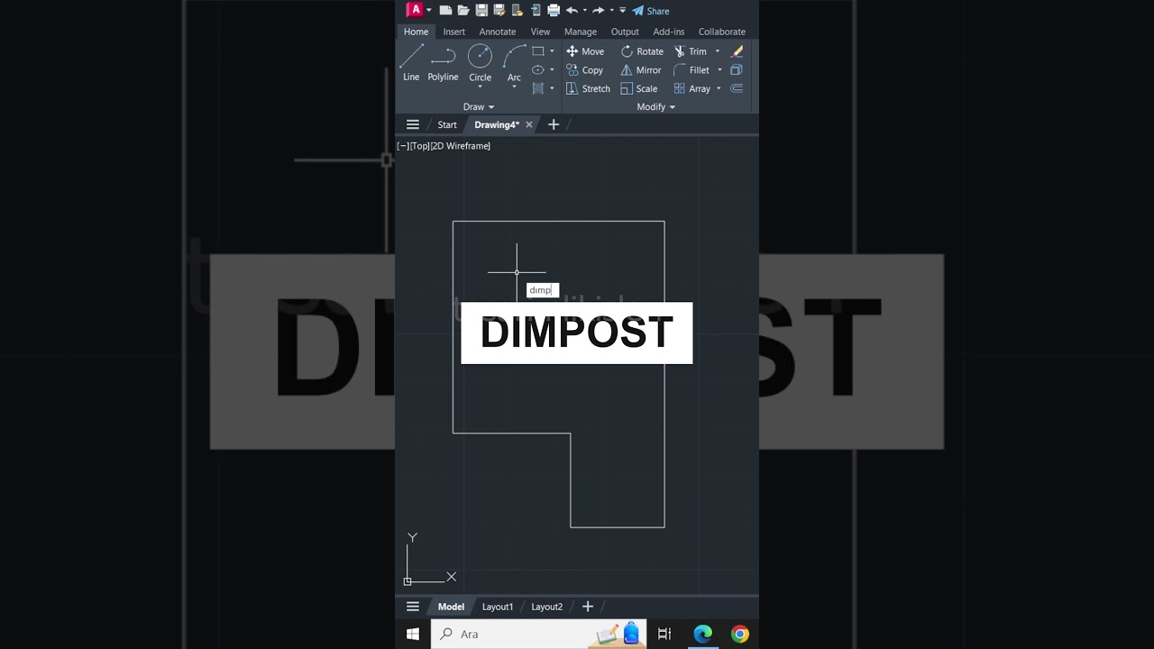Image resolution: width=1154 pixels, height=649 pixels.
Task: Open the Start file tab
Action: (x=447, y=124)
